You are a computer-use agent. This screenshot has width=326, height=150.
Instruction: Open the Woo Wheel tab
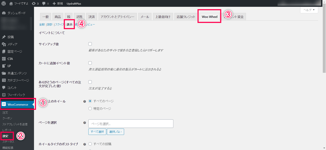(210, 17)
